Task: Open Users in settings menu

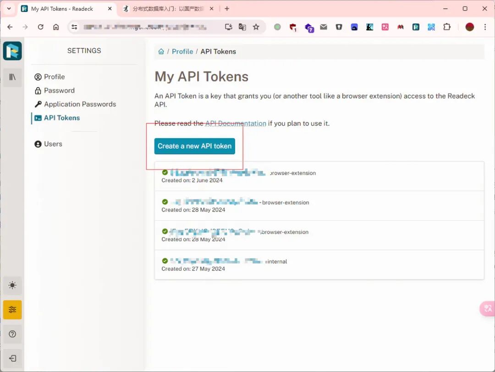Action: click(48, 144)
